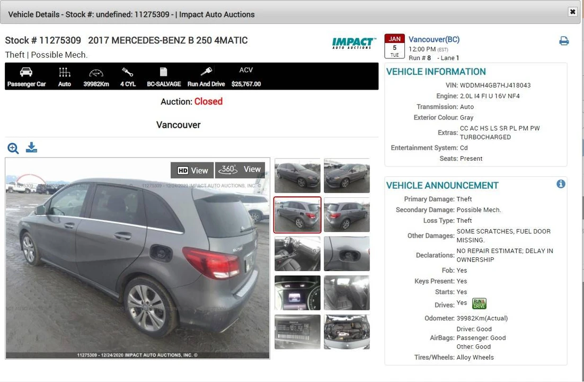
Task: Select the highlighted rear-left thumbnail
Action: pyautogui.click(x=297, y=215)
